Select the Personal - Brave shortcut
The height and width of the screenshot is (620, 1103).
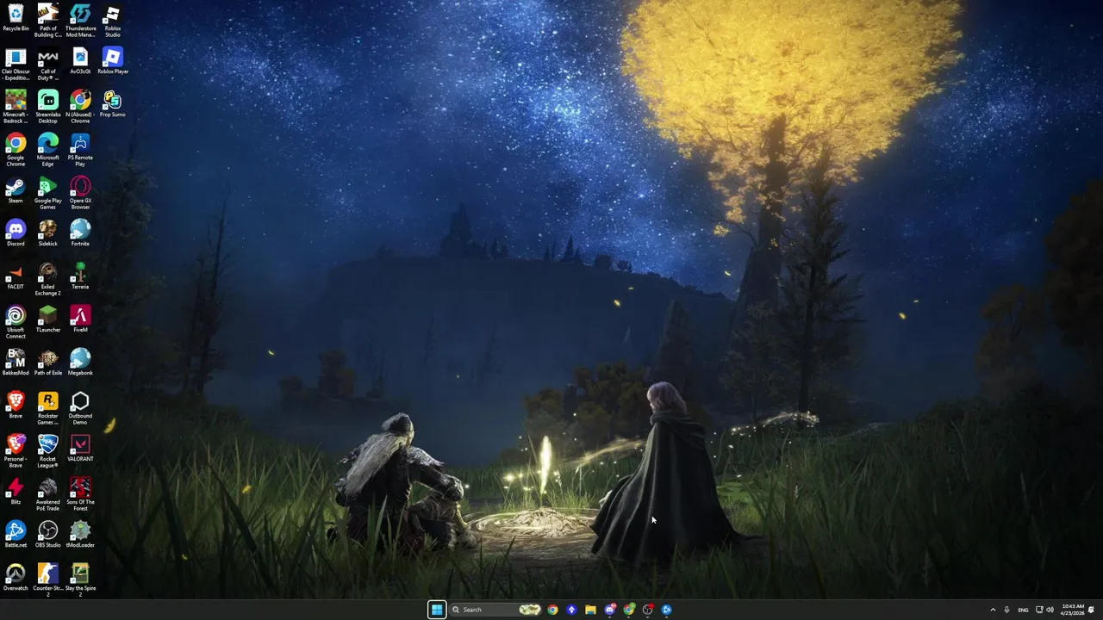click(x=16, y=452)
